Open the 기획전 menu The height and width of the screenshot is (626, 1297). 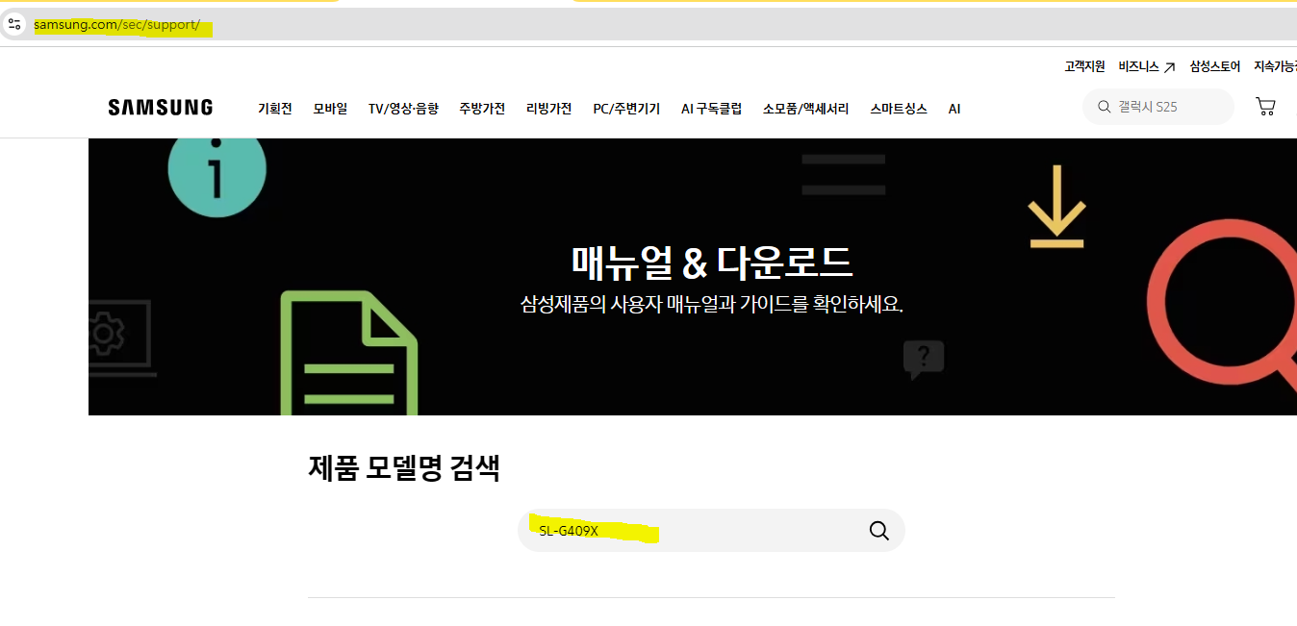274,109
